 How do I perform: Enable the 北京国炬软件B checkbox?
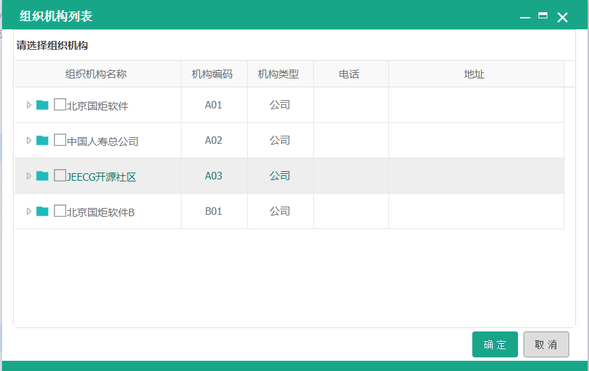pyautogui.click(x=60, y=211)
